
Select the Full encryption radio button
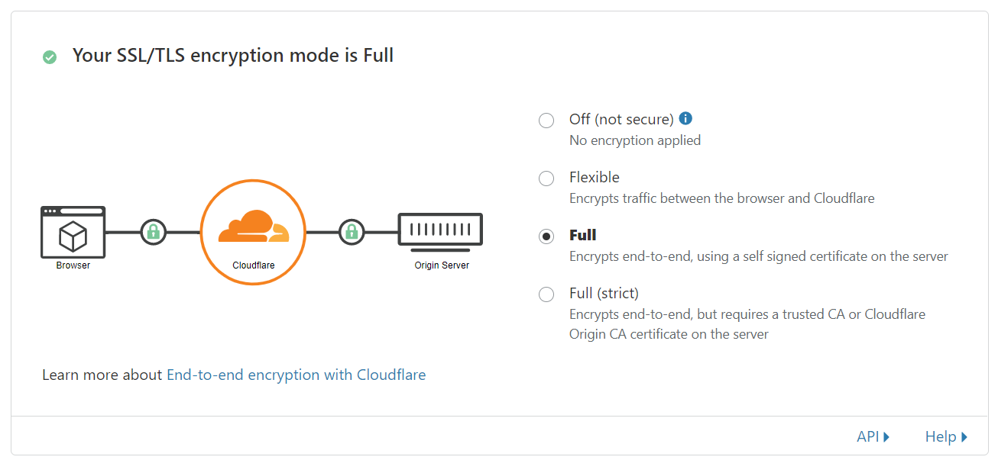pos(546,236)
